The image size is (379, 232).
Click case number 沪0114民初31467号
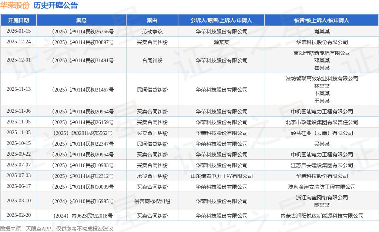[83, 90]
